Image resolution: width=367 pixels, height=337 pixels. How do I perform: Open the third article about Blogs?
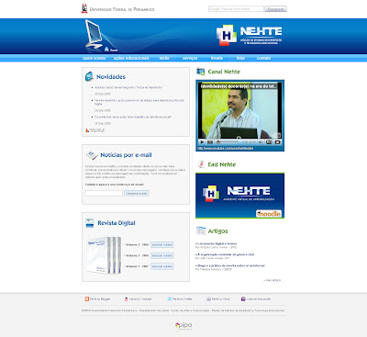click(230, 265)
